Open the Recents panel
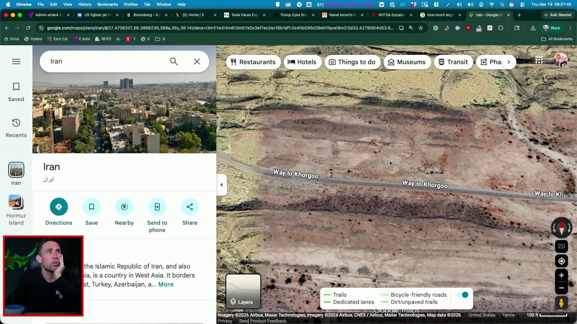 16,128
